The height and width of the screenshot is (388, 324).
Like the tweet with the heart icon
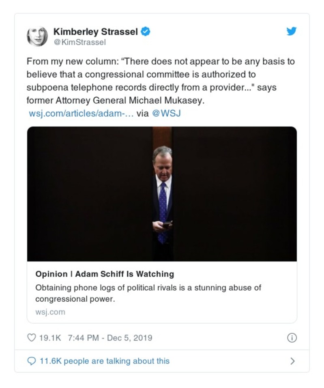click(31, 337)
